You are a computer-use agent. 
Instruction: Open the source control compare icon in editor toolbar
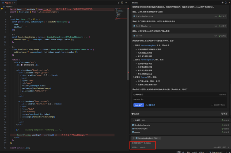click(119, 2)
